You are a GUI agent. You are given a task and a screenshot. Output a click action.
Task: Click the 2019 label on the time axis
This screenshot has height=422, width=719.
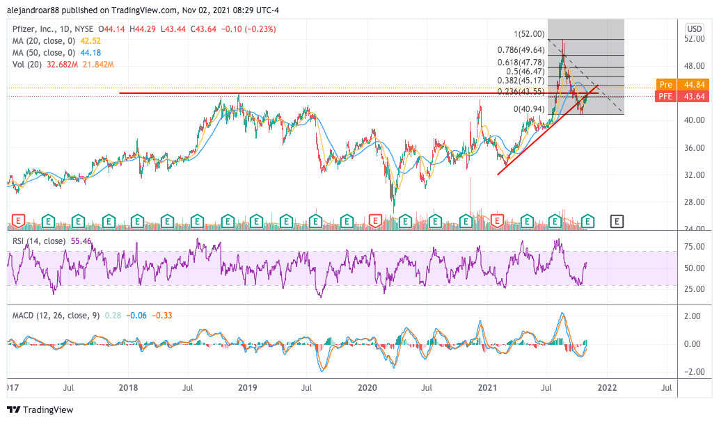click(x=248, y=388)
